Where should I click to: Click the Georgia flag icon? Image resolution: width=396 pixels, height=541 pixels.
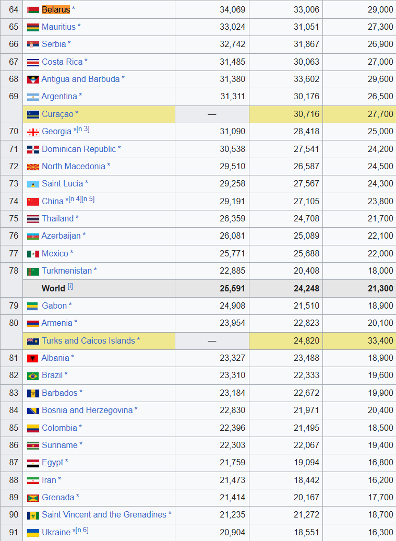click(33, 132)
